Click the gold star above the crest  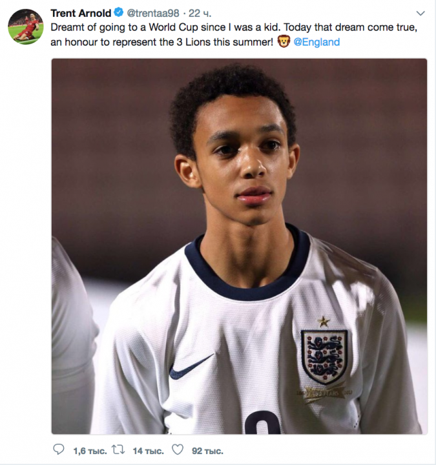[x=323, y=321]
